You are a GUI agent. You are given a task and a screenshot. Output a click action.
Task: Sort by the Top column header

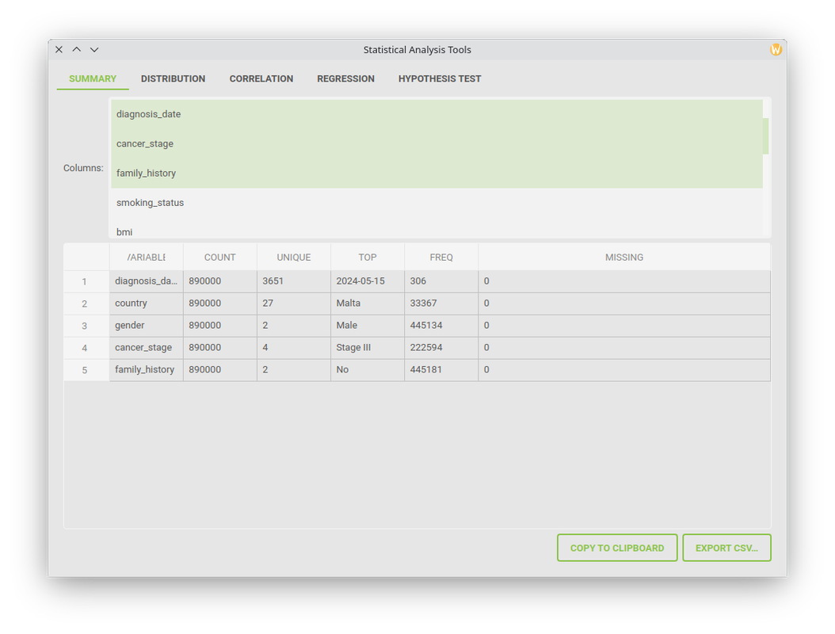[368, 258]
